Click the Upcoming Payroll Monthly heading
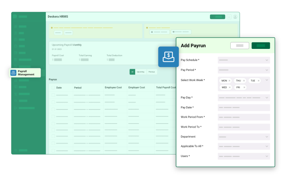The width and height of the screenshot is (287, 179). (x=66, y=45)
